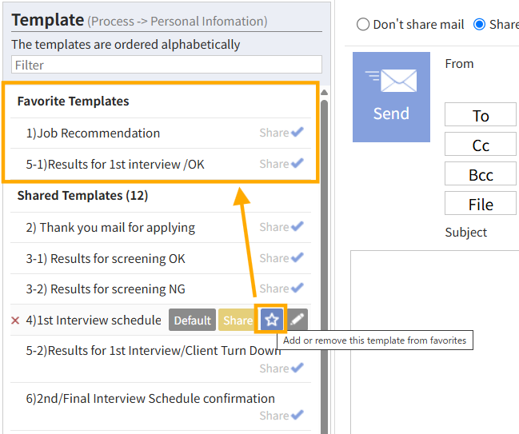
Task: Open 3-1) Results for screening OK template
Action: pyautogui.click(x=106, y=258)
